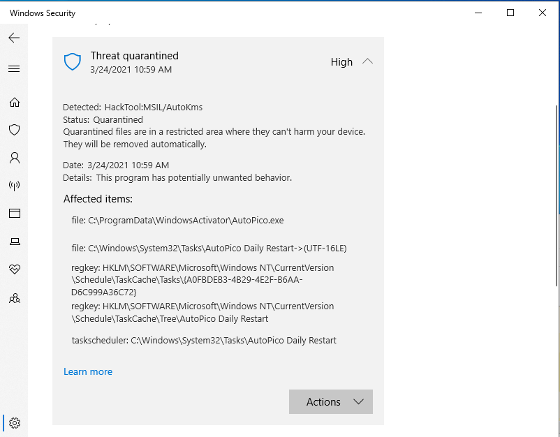Open Windows Security settings gear
Screen dimensions: 560x437
point(14,423)
